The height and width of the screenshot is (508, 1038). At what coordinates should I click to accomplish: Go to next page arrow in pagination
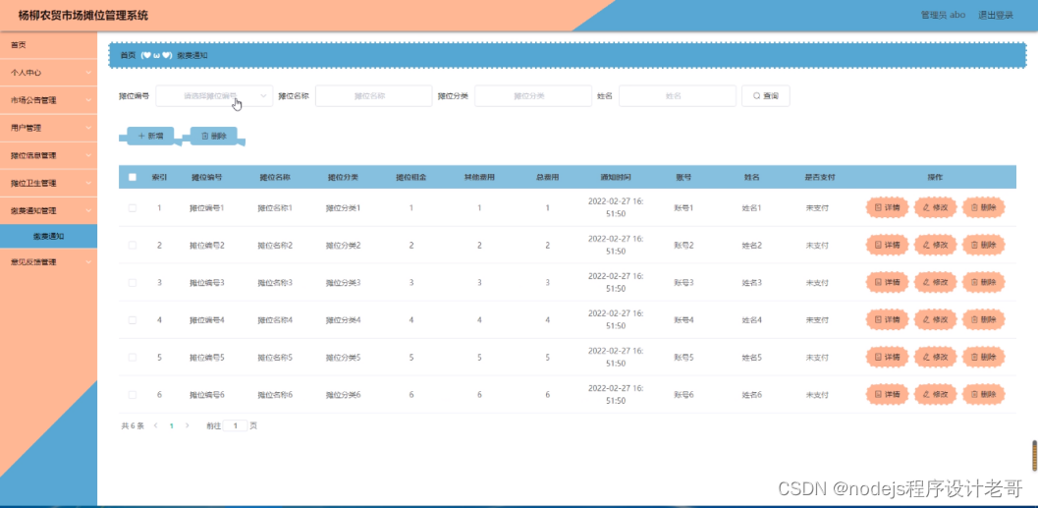click(188, 425)
